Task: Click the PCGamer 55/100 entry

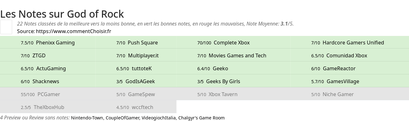Action: point(40,94)
